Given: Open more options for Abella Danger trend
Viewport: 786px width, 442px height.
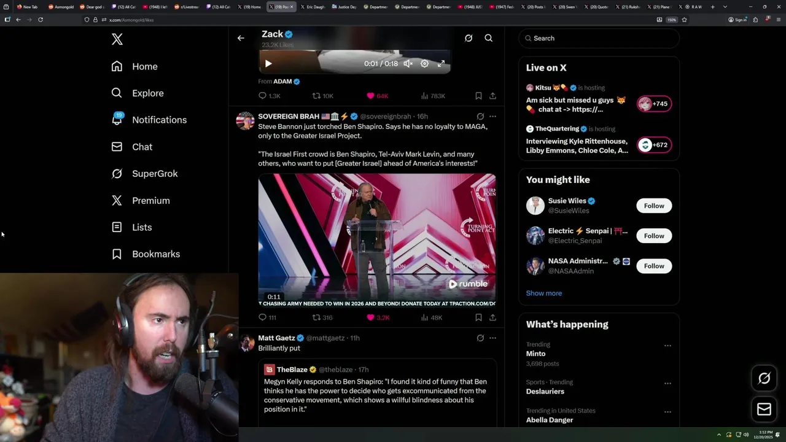Looking at the screenshot, I should [x=667, y=412].
